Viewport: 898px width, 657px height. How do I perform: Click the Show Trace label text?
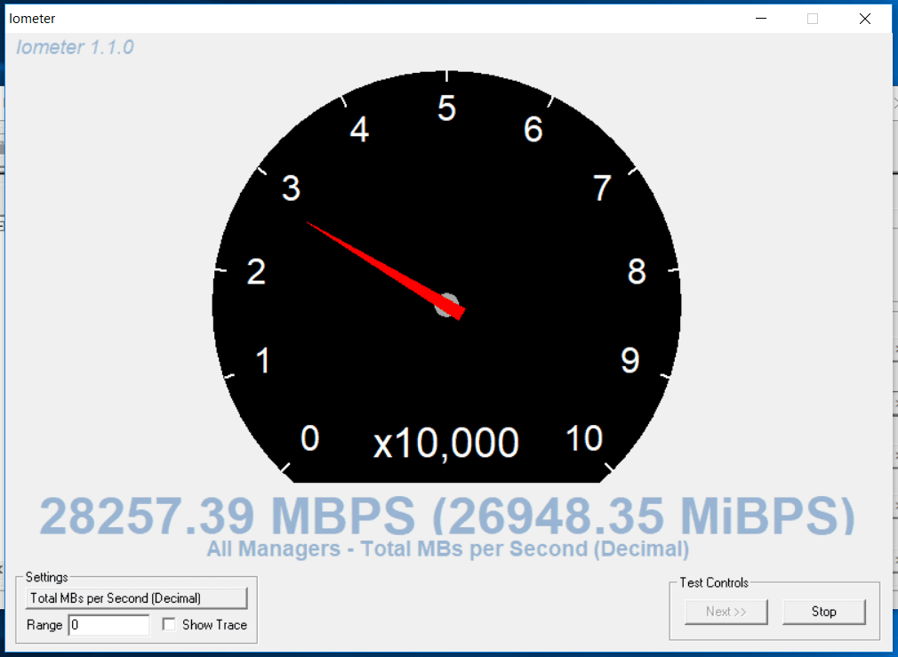[215, 625]
